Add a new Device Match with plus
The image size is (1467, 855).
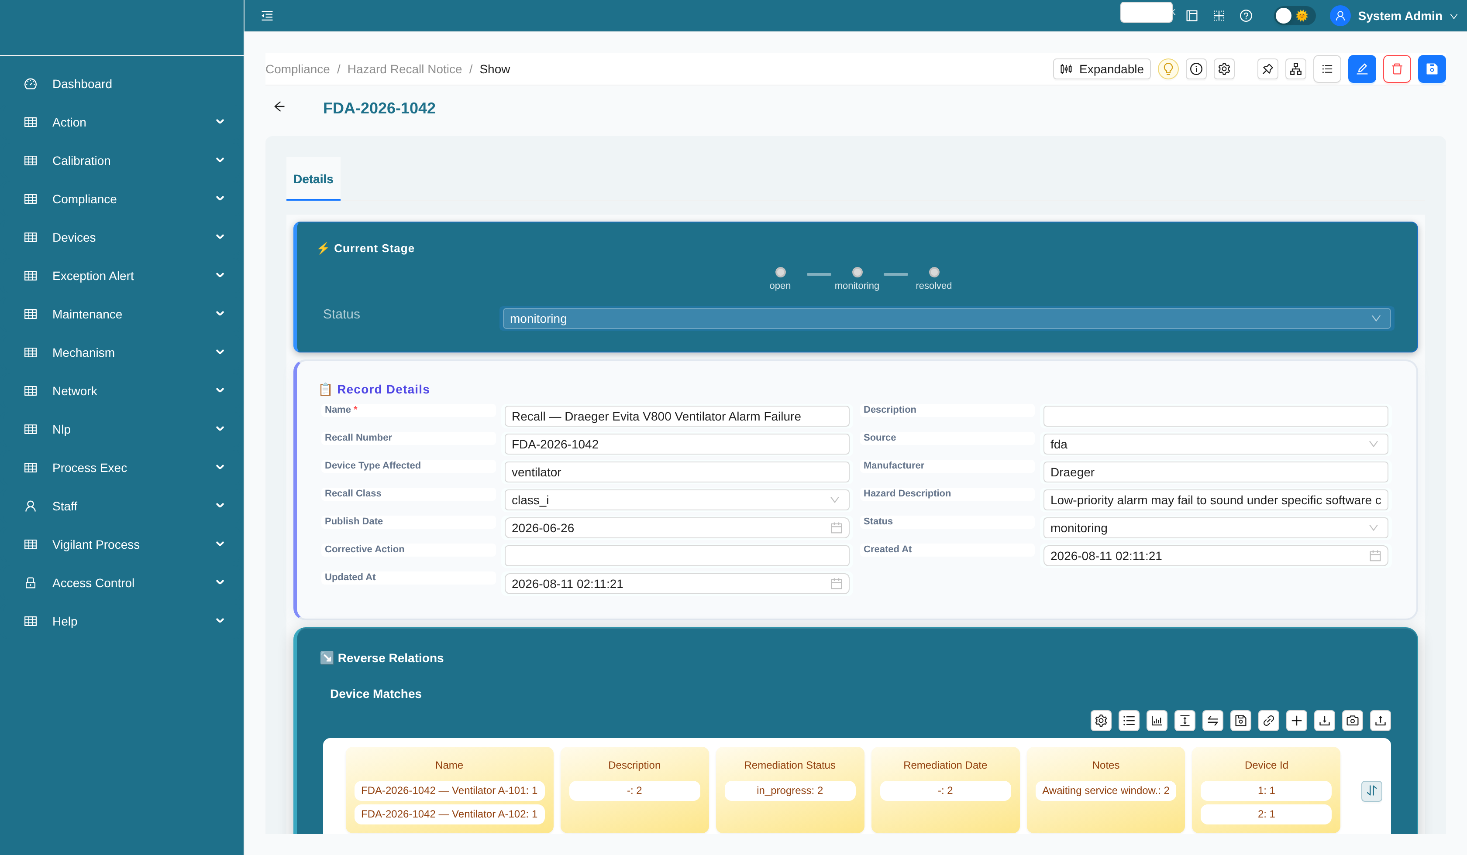point(1296,721)
